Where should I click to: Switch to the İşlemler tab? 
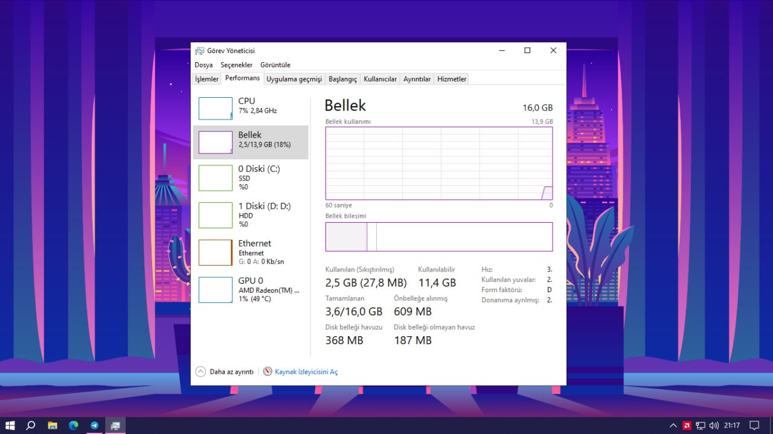coord(207,79)
